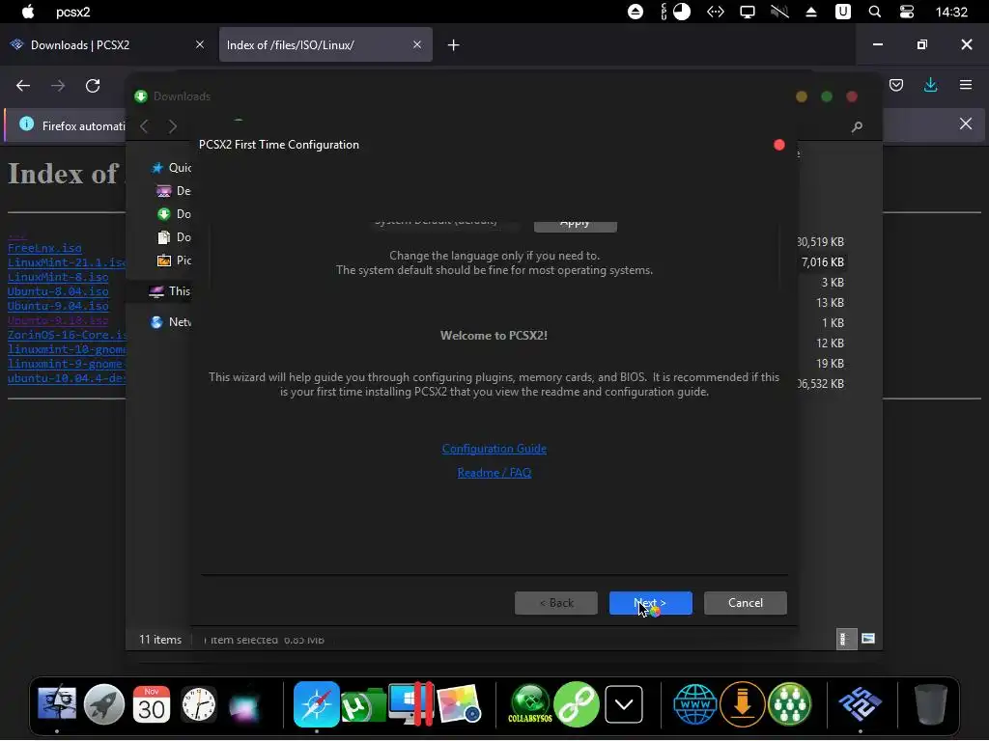The width and height of the screenshot is (989, 741).
Task: Reload the current browser page
Action: 93,86
